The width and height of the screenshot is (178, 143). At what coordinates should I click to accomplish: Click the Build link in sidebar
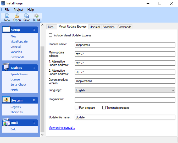[x=13, y=129]
